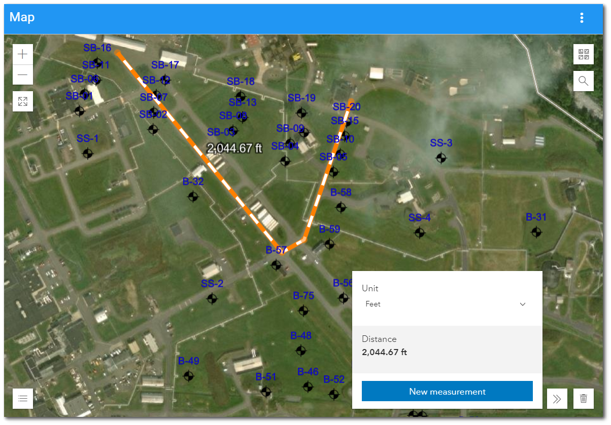Open the layer list panel
611x425 pixels.
pos(23,398)
